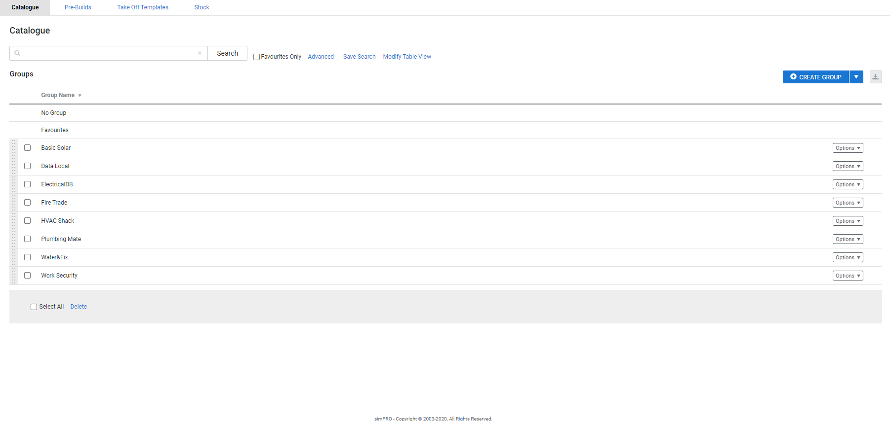Open the HVAC Shack group name

point(58,221)
